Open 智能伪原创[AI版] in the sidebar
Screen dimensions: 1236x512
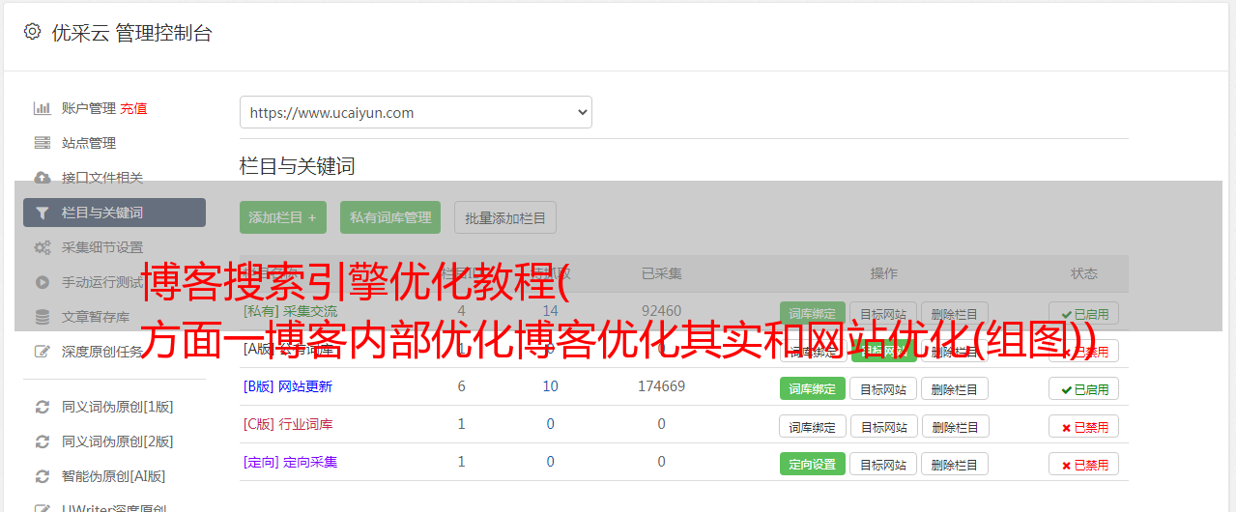click(x=114, y=476)
